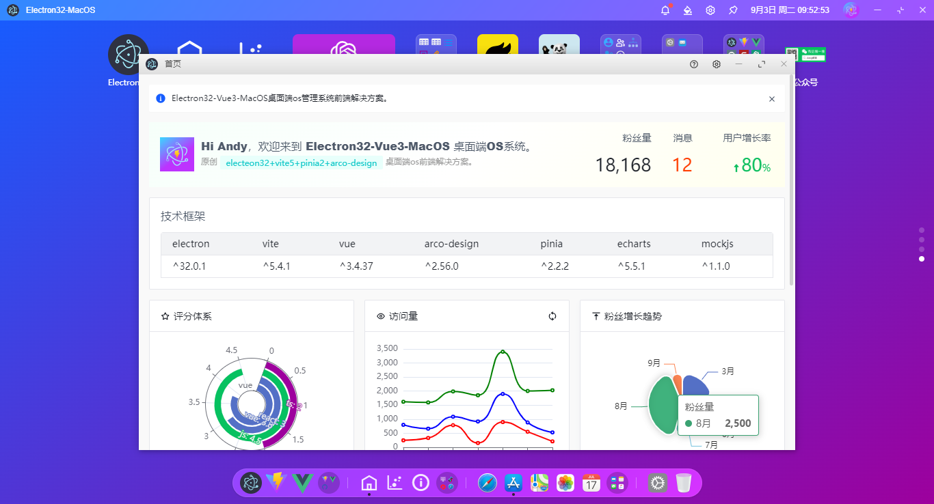Open the help icon in the 首页 window
The image size is (934, 504).
click(x=693, y=64)
